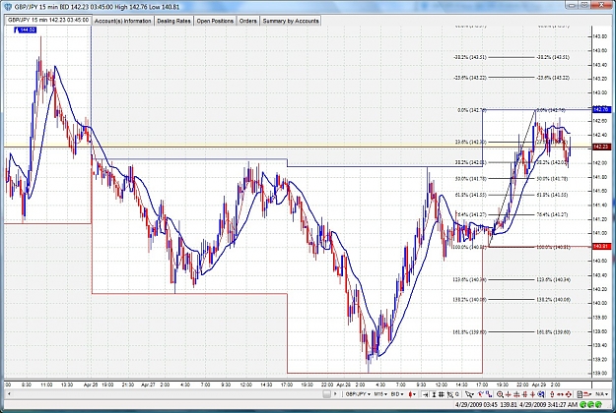
Task: Click the 142.76 blue price axis marker
Action: (600, 109)
